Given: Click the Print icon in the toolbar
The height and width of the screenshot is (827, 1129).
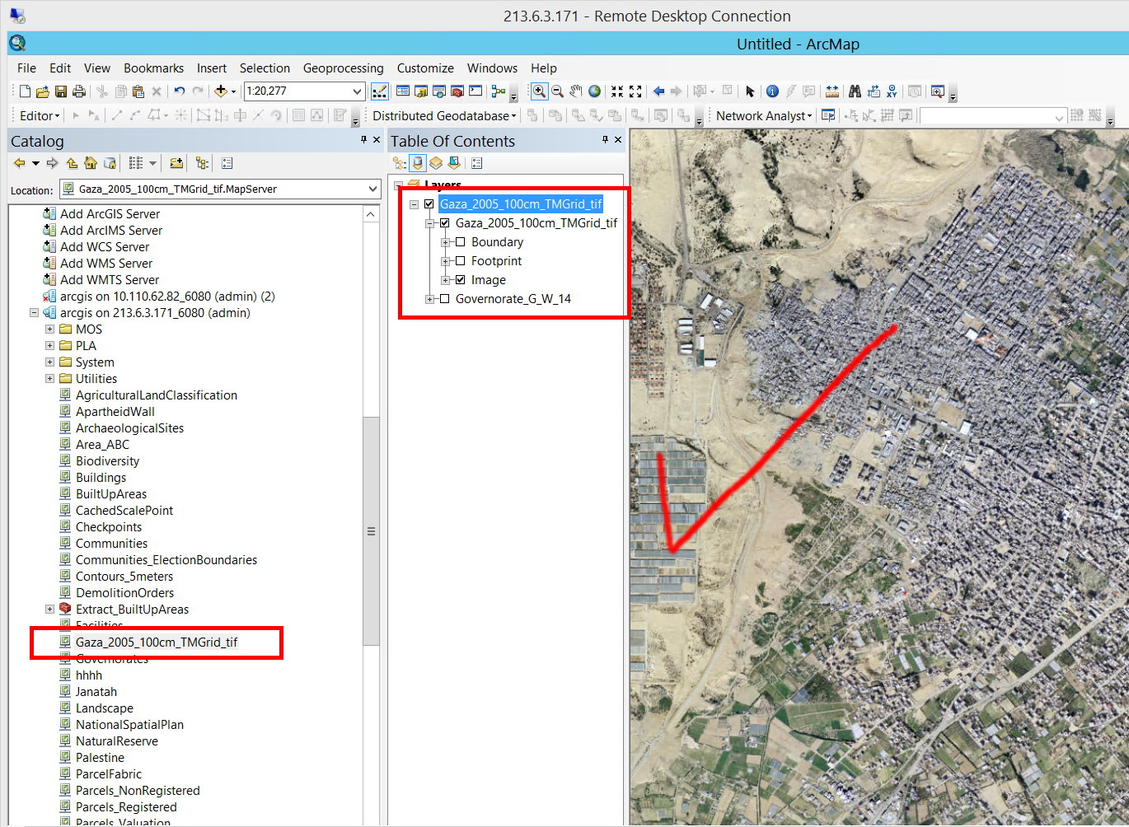Looking at the screenshot, I should (79, 91).
